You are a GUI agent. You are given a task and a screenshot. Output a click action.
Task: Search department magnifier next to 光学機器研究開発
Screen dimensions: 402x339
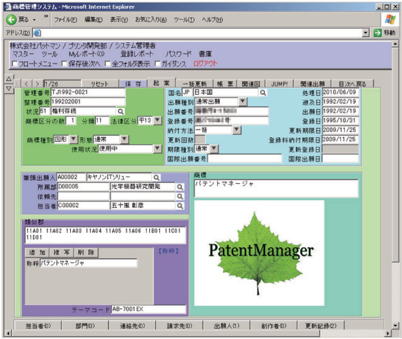coord(180,187)
